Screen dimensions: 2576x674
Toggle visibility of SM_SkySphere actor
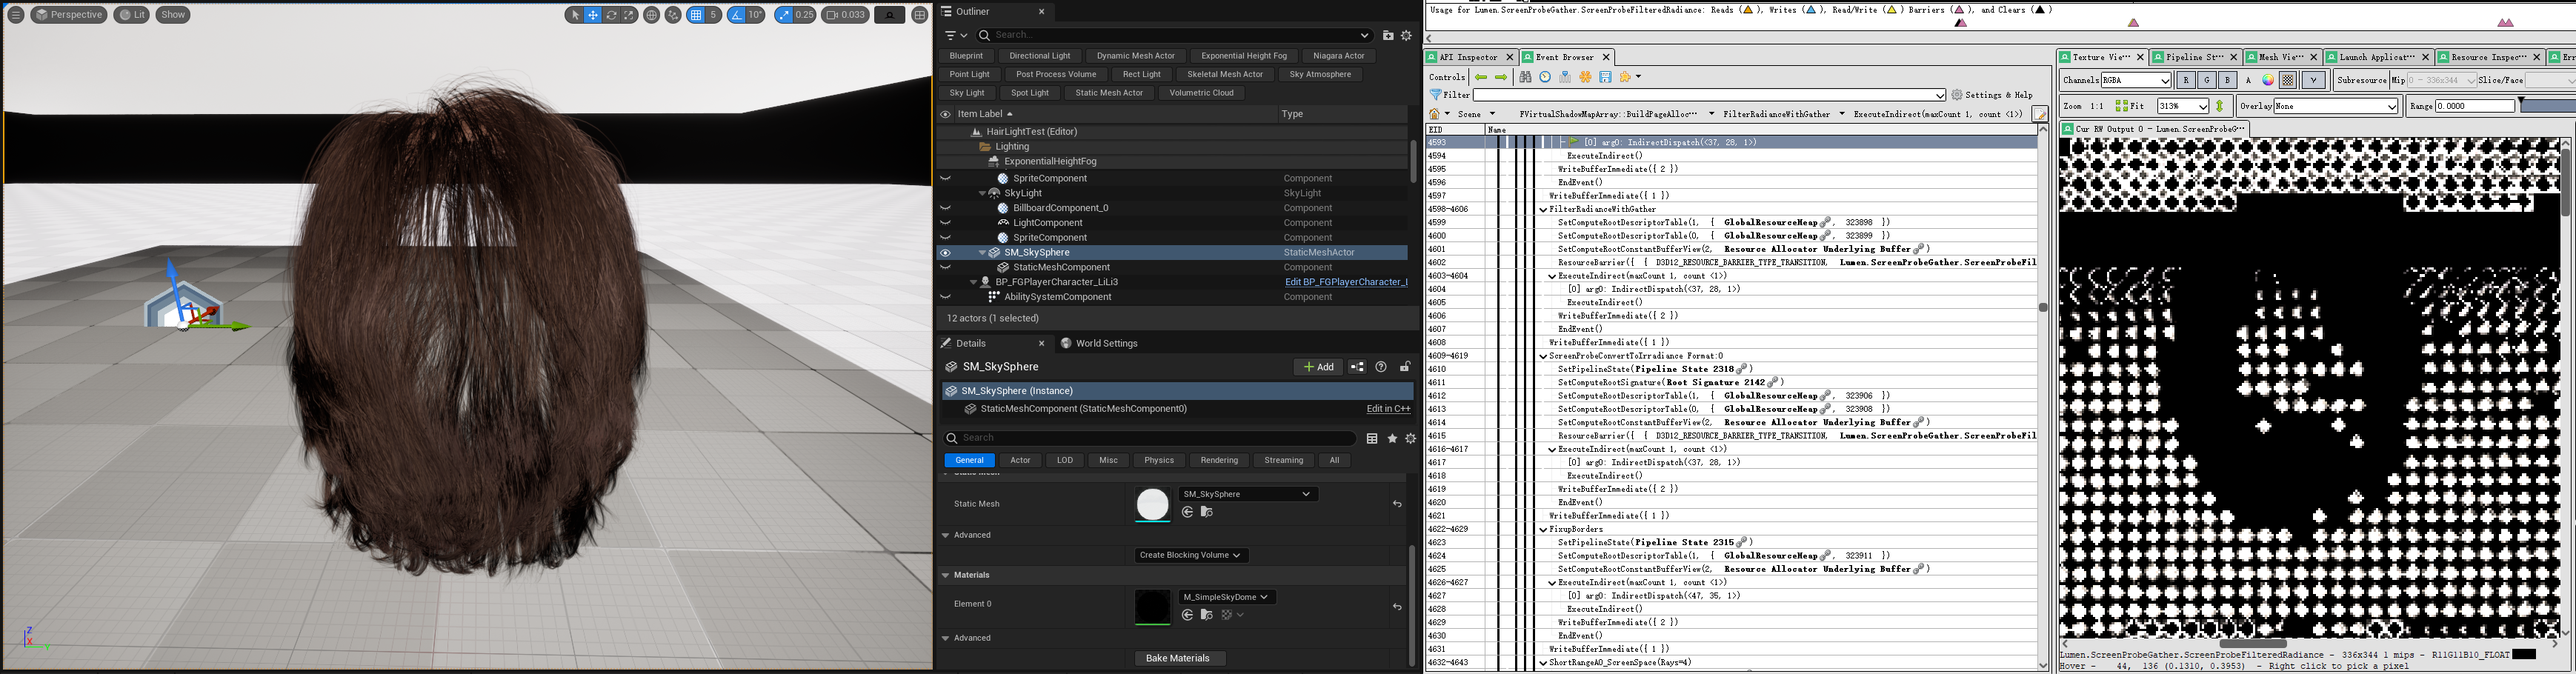coord(945,253)
